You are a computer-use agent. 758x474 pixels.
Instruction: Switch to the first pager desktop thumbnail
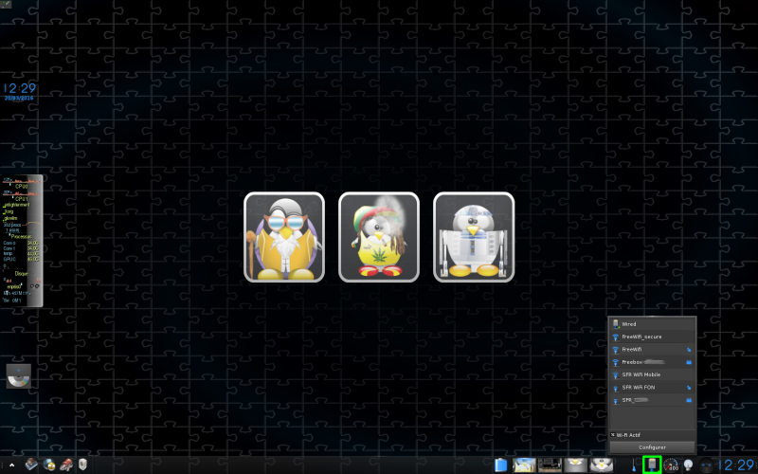coord(524,465)
